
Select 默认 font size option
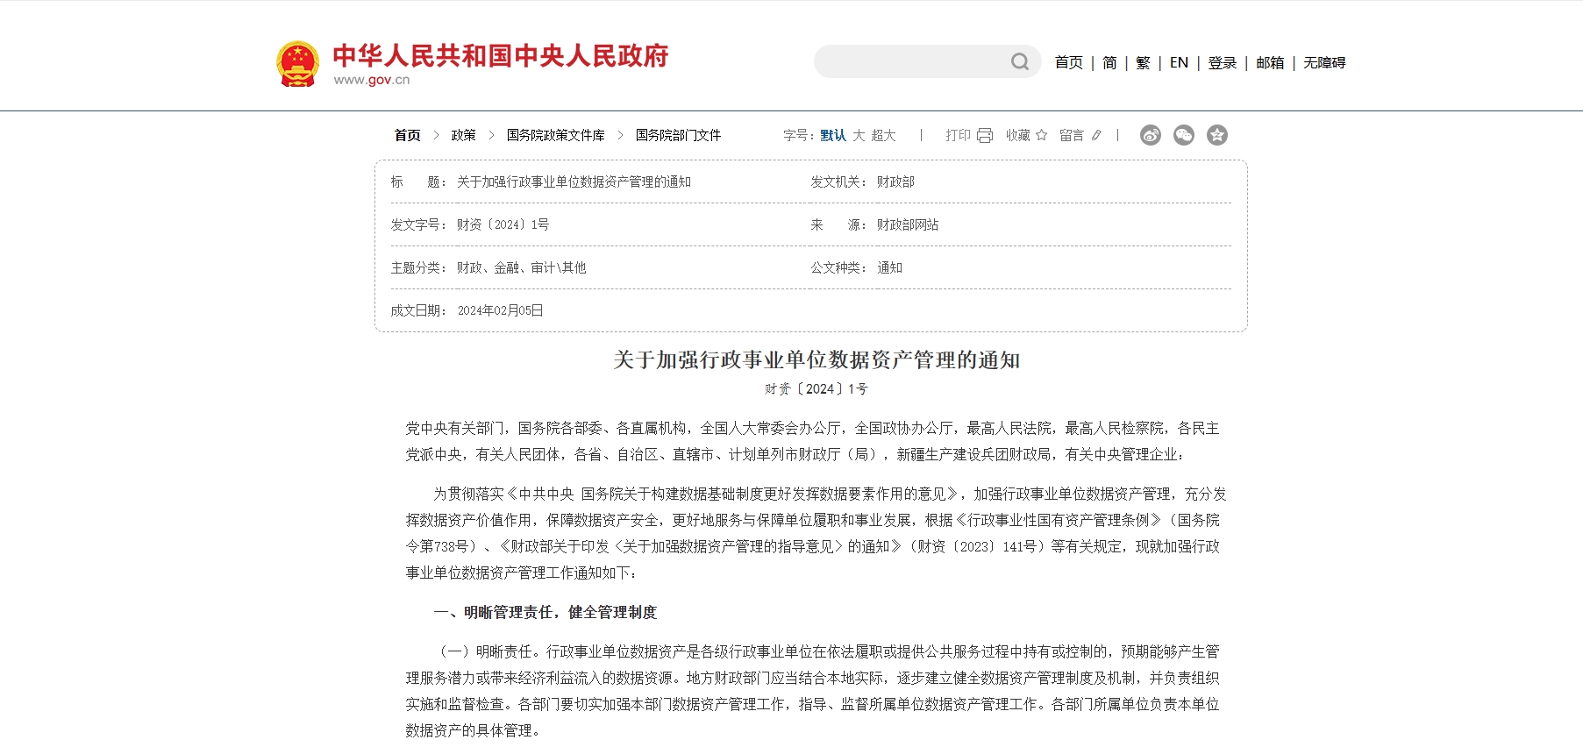click(832, 135)
